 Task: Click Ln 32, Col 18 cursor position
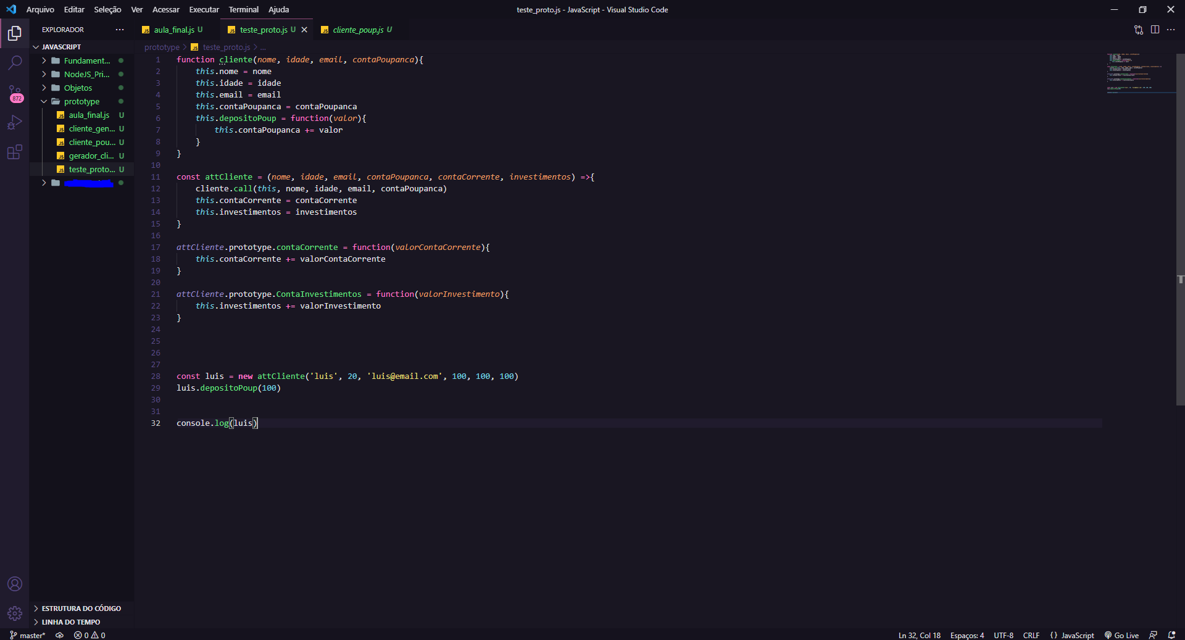(919, 635)
